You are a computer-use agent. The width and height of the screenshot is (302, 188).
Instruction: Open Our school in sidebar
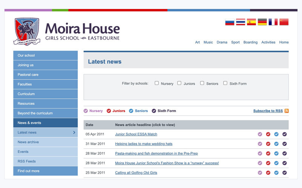tap(45, 55)
